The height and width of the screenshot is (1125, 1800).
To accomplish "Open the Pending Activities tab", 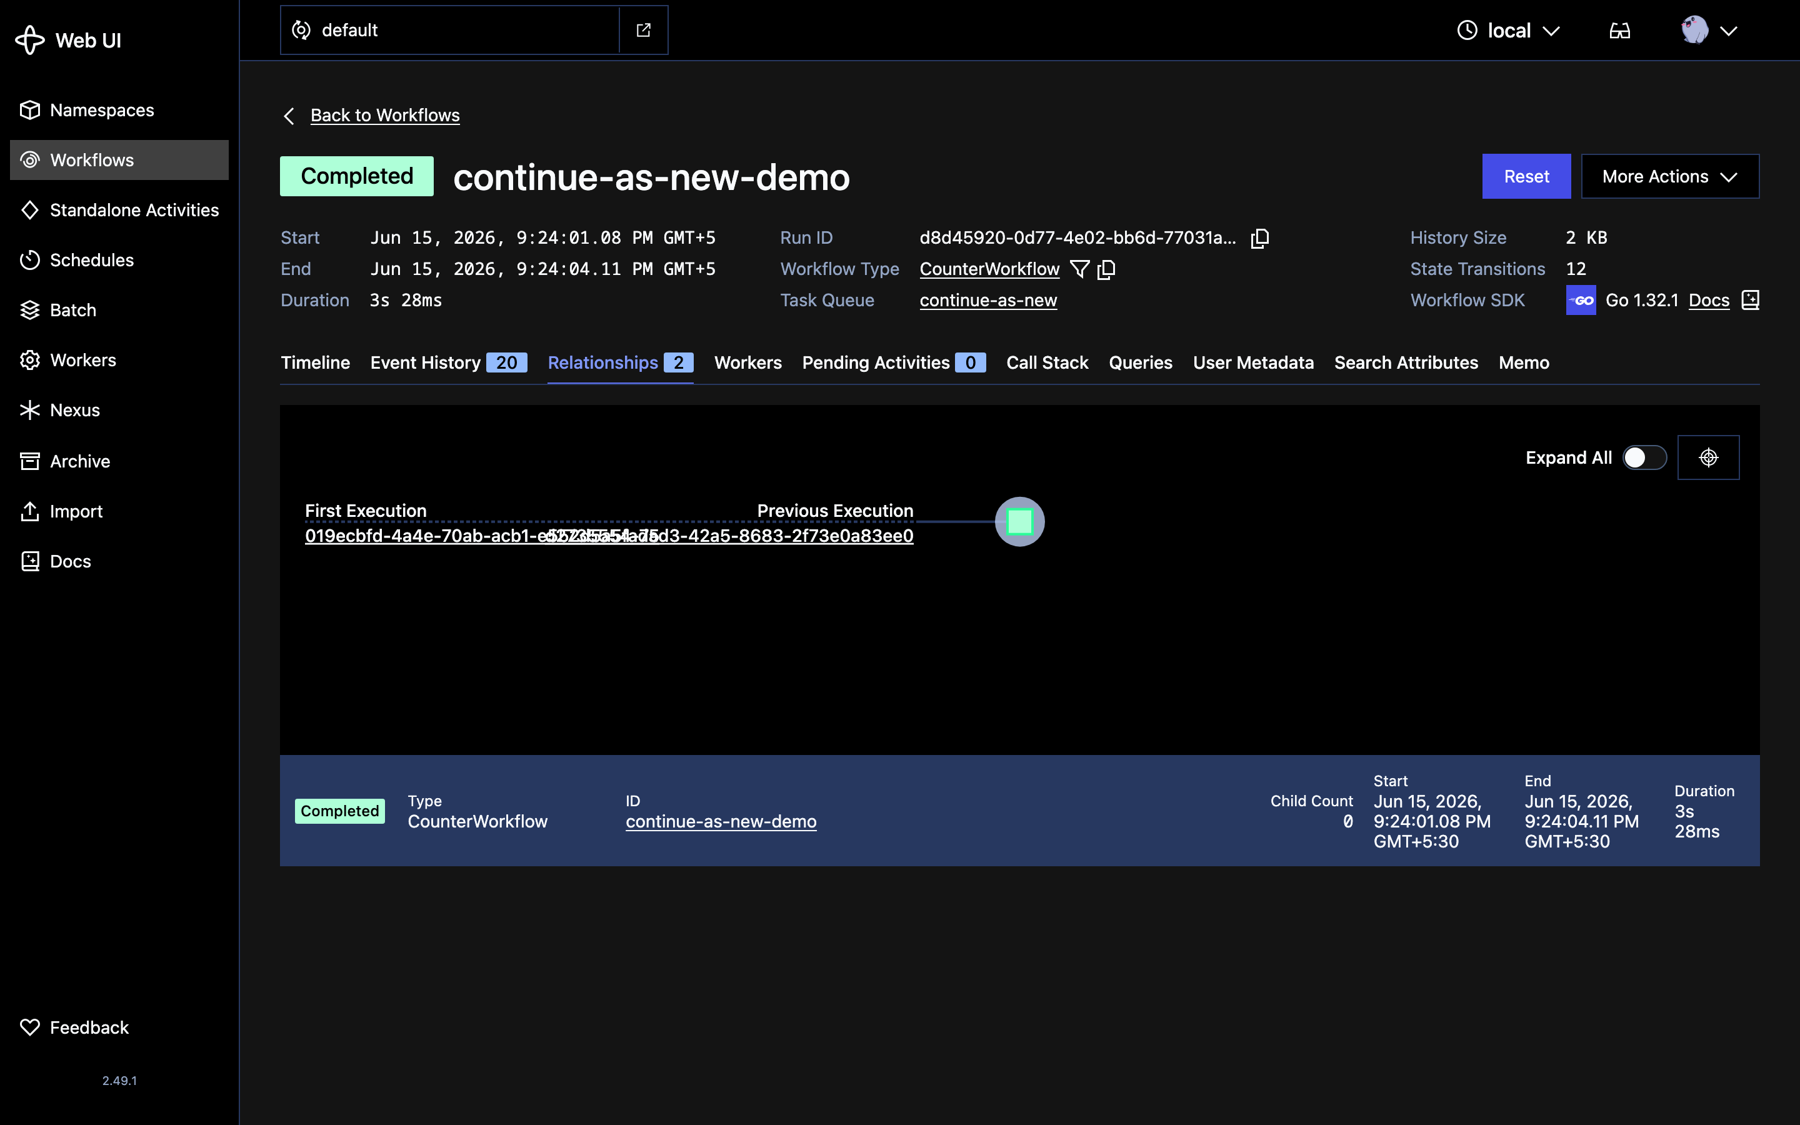I will 893,362.
